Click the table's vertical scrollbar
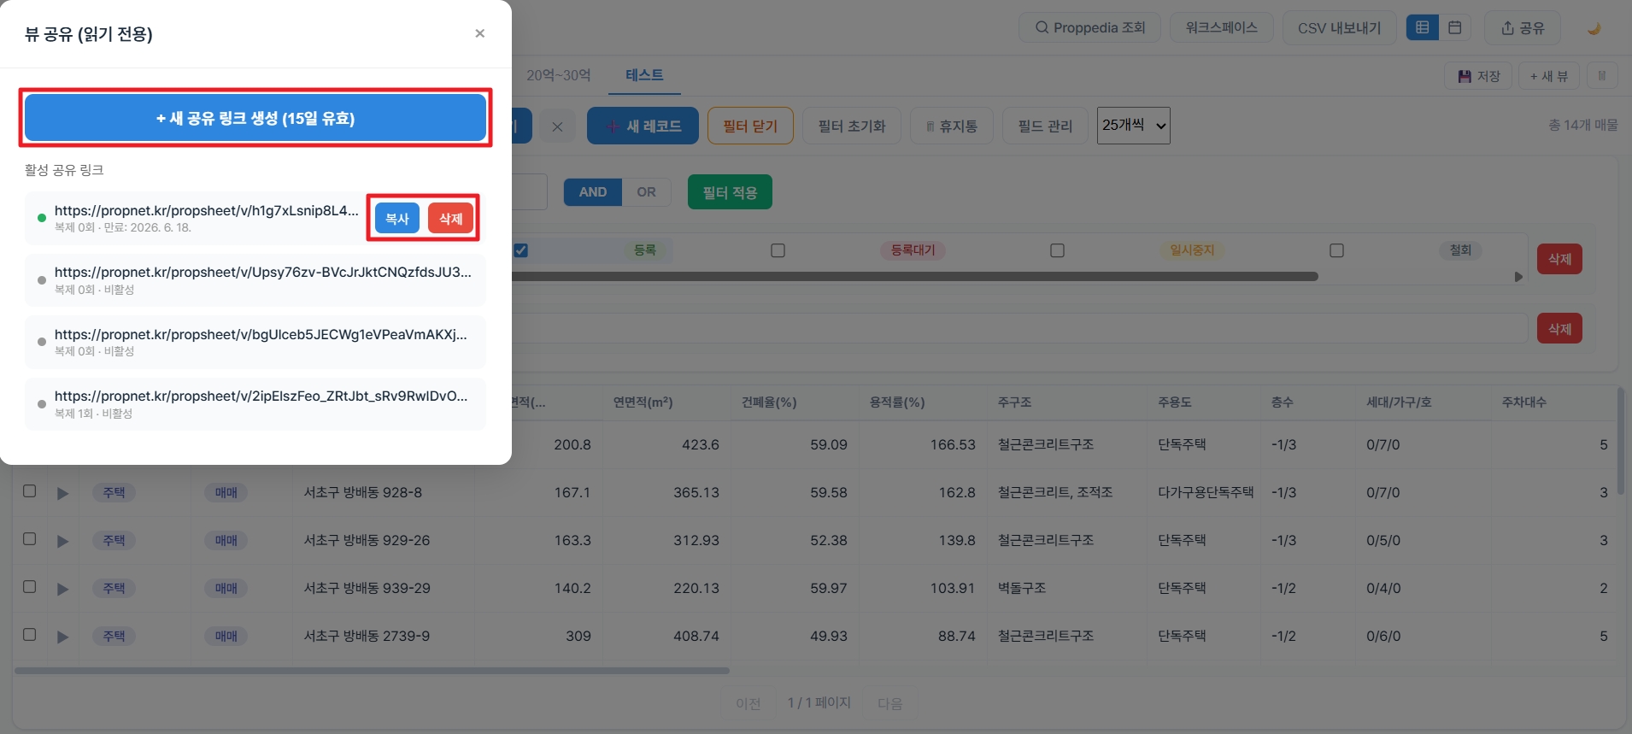 [1620, 440]
